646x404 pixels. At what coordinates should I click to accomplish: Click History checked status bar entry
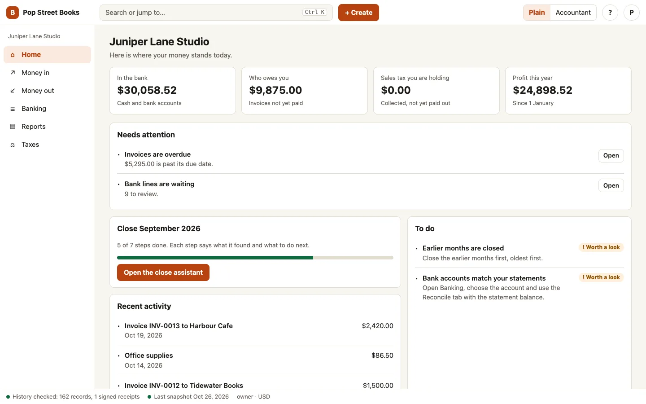[73, 397]
